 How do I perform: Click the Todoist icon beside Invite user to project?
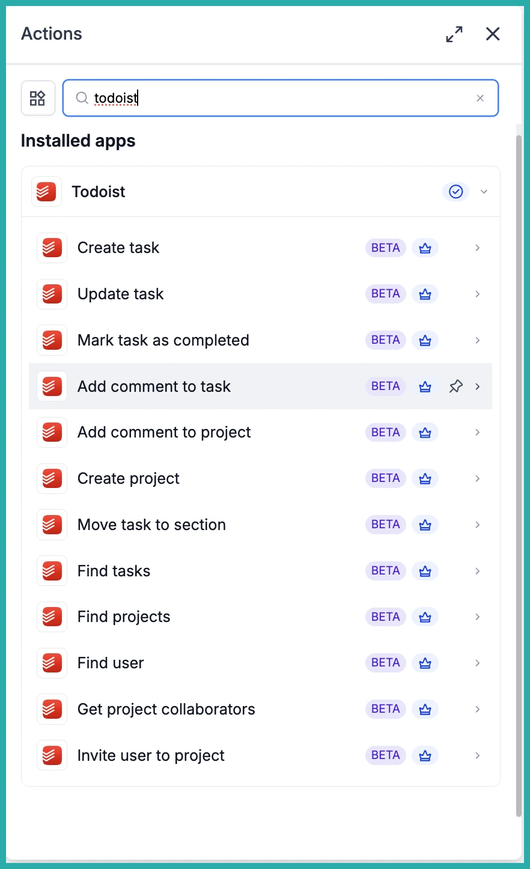pos(52,755)
